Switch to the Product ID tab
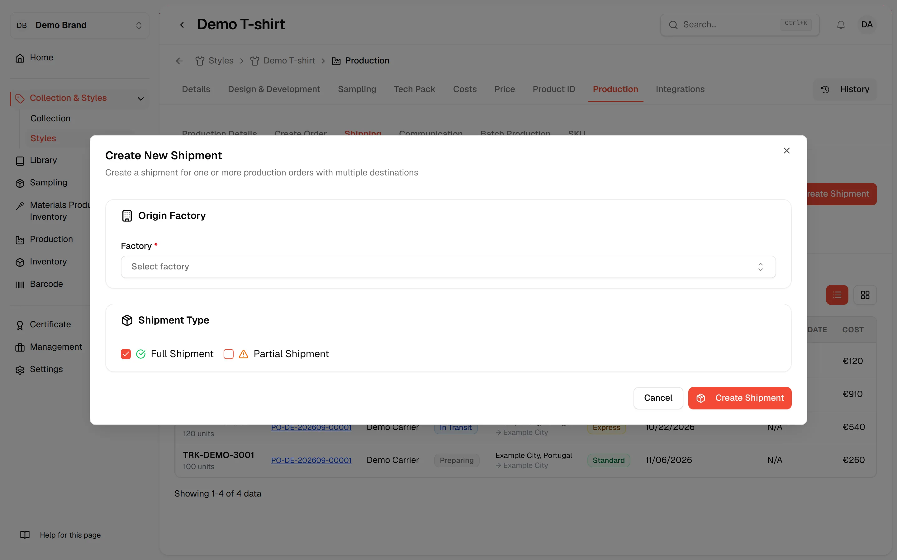Screen dimensions: 897x560 (554, 89)
